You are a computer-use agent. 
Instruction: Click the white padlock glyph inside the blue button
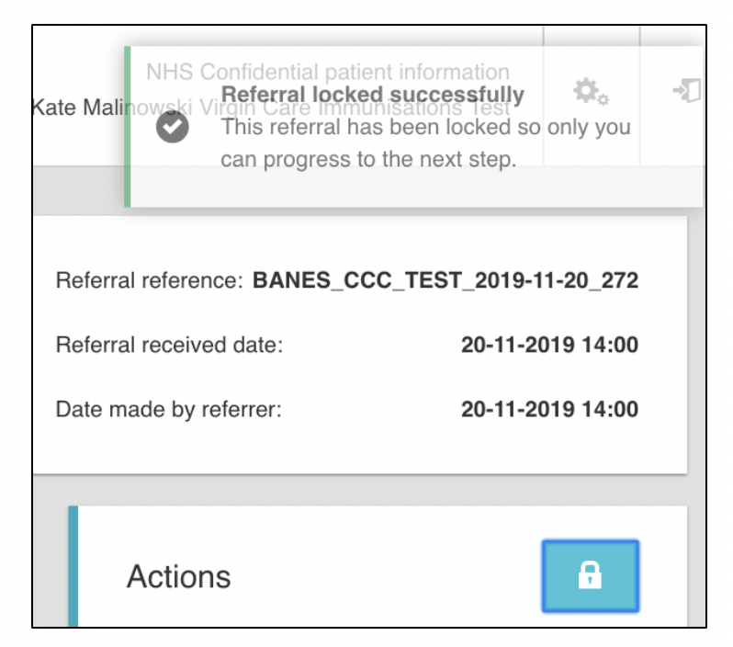pyautogui.click(x=590, y=576)
